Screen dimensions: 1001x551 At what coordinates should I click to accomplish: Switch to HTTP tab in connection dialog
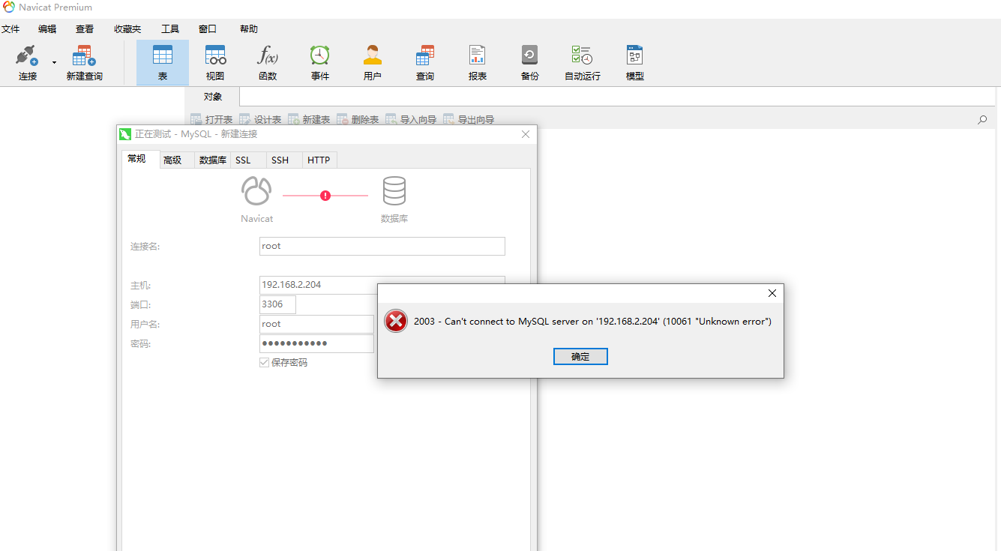tap(319, 160)
